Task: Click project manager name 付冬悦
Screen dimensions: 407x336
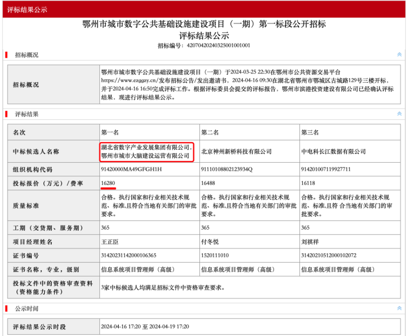Action: point(210,242)
